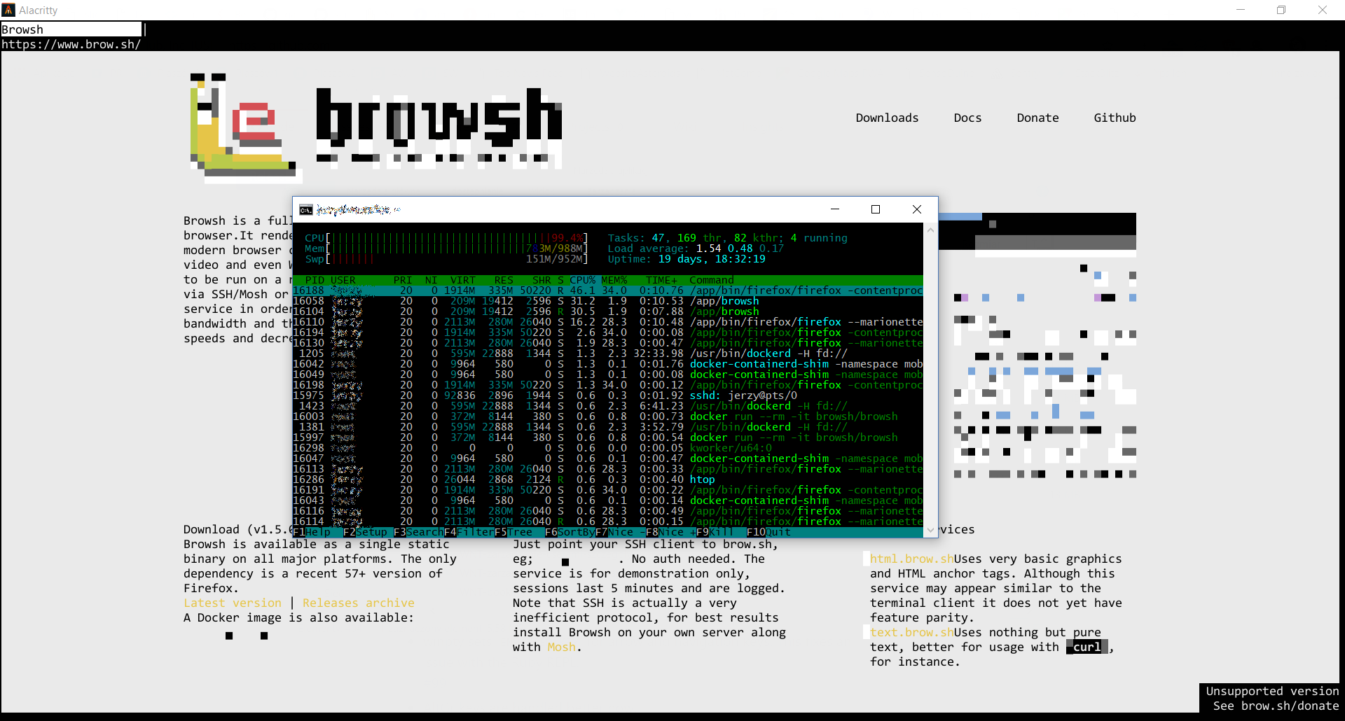Click F7 Nice - in htop bar
Screen dimensions: 1345x721
[x=621, y=532]
